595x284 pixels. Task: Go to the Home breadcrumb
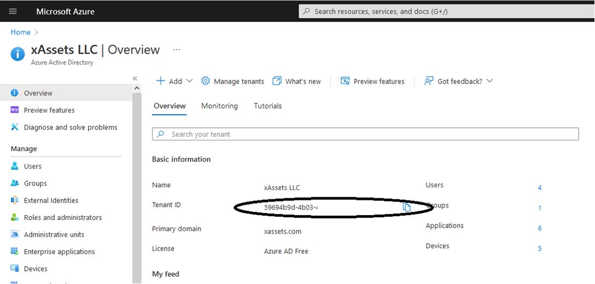20,32
